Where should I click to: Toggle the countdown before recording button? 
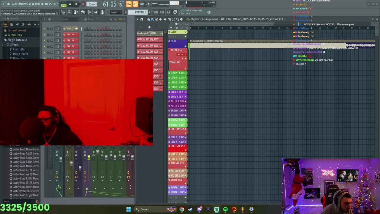click(135, 4)
